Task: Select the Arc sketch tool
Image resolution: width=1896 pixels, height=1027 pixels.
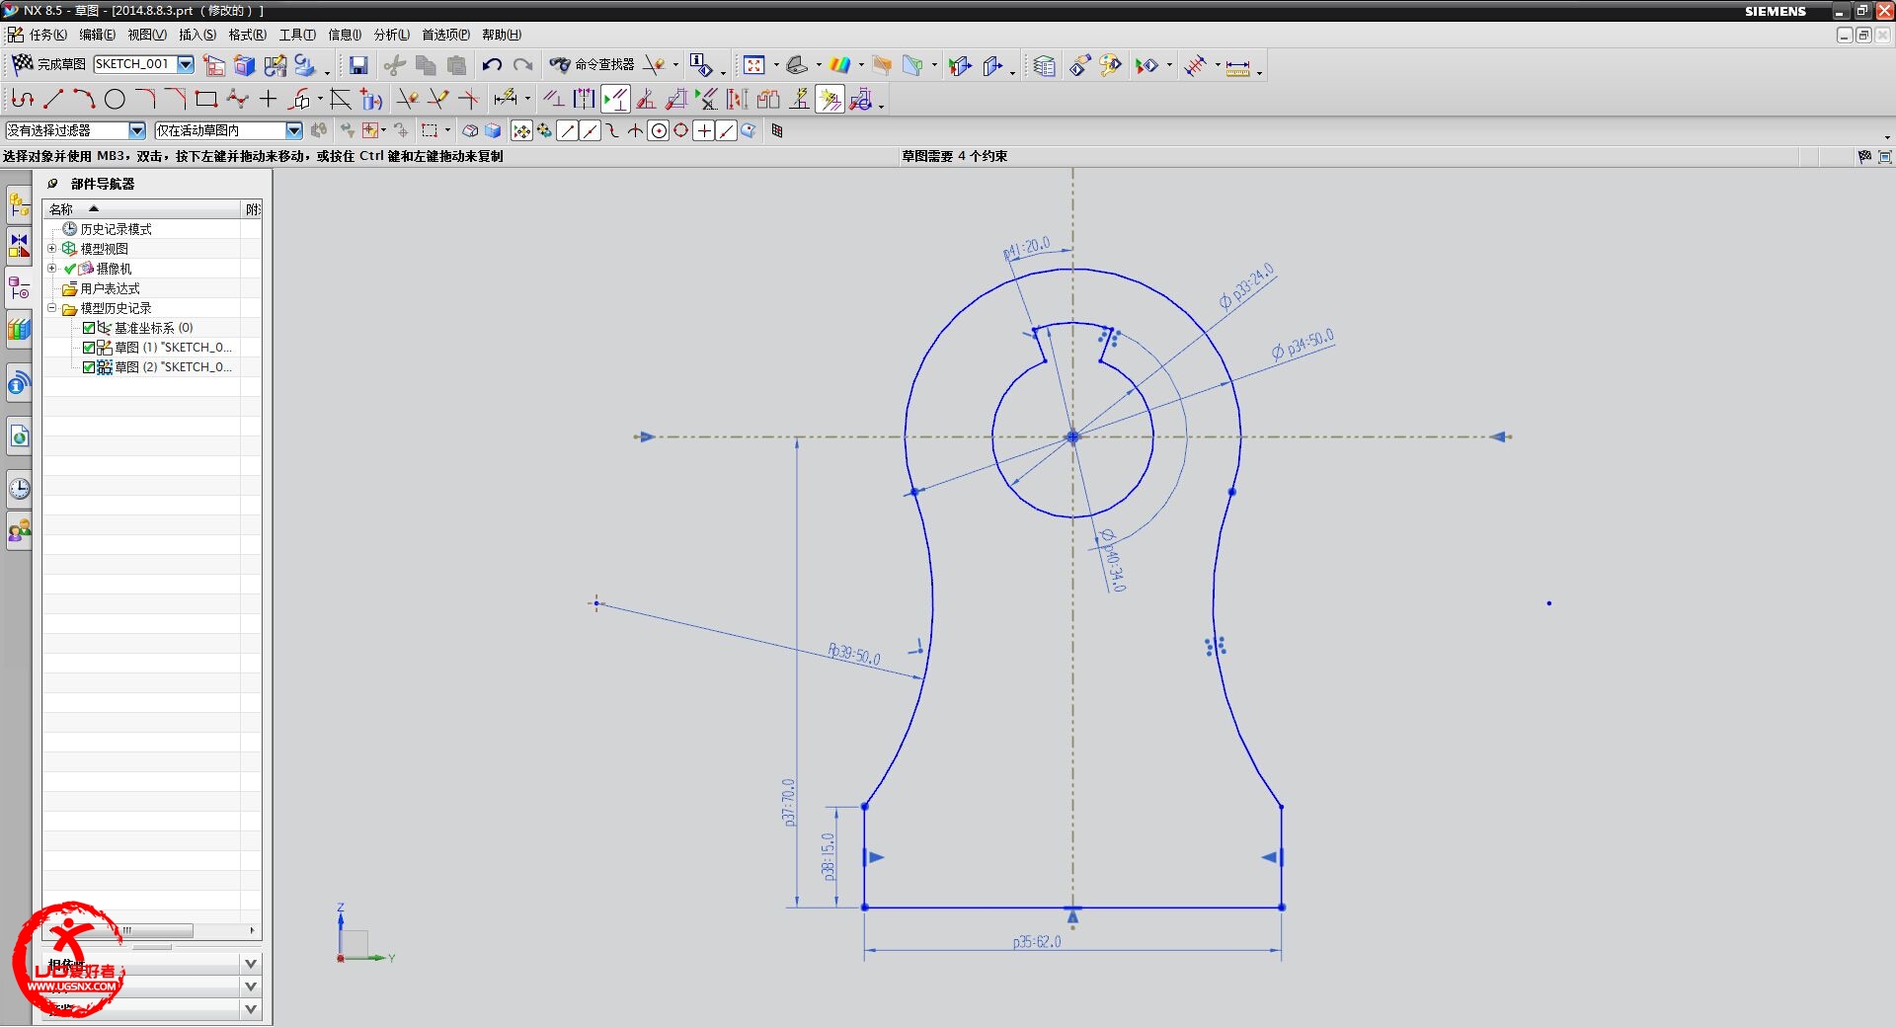Action: click(x=84, y=99)
